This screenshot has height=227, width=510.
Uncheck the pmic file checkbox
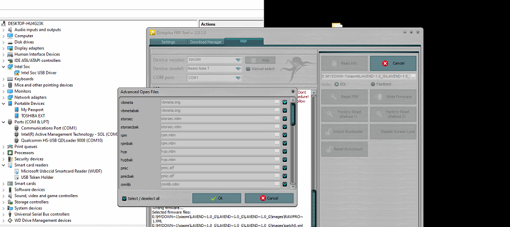(285, 168)
